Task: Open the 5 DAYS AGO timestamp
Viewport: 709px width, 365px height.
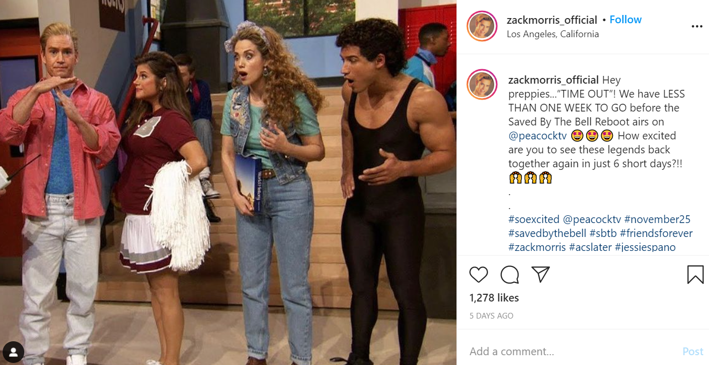Action: coord(492,315)
